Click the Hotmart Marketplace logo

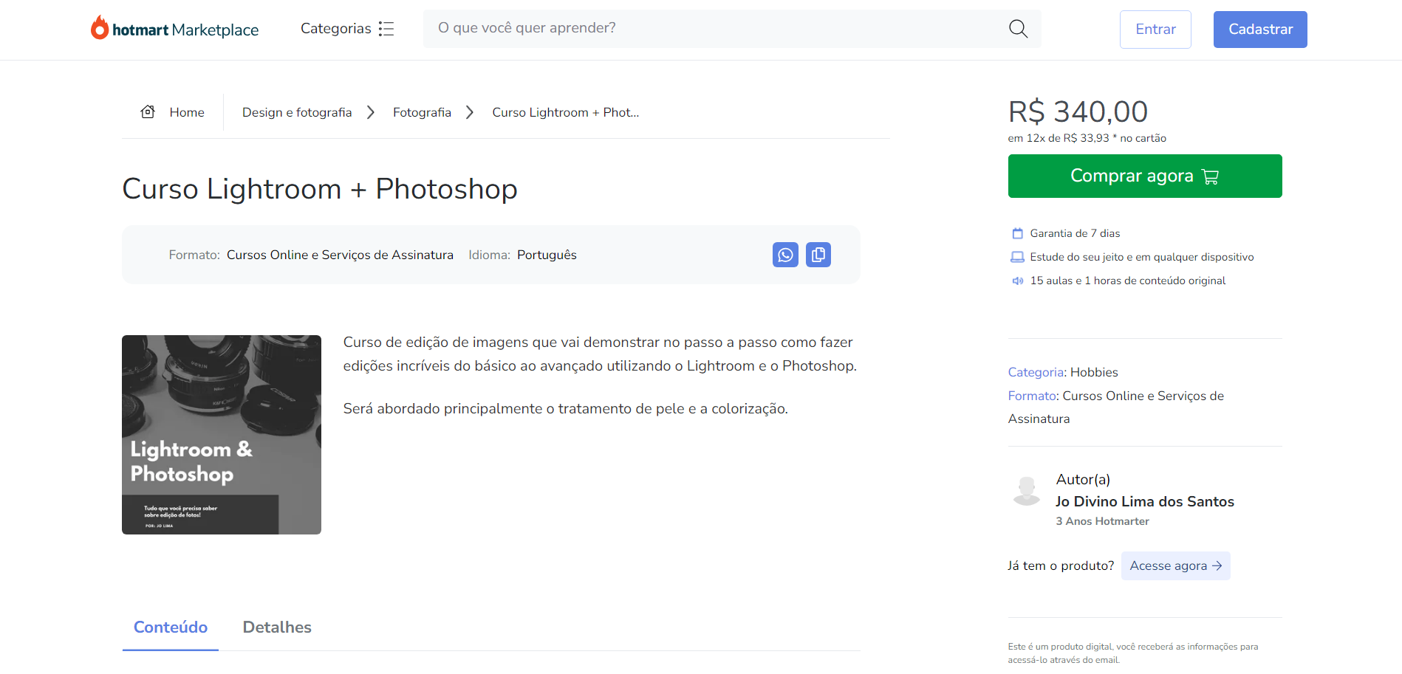click(174, 29)
